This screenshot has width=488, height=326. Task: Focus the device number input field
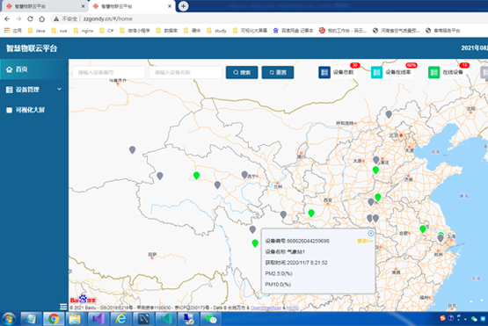(109, 72)
